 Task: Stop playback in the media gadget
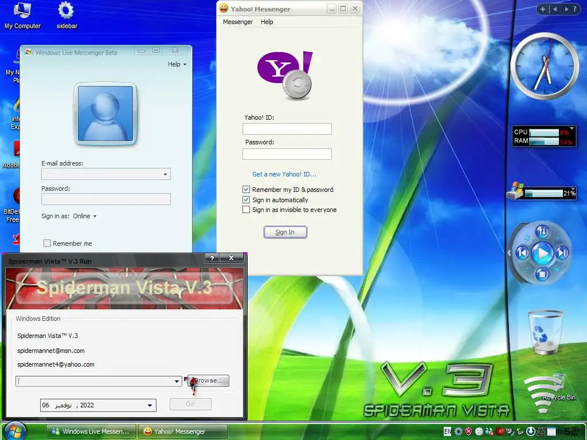542,274
